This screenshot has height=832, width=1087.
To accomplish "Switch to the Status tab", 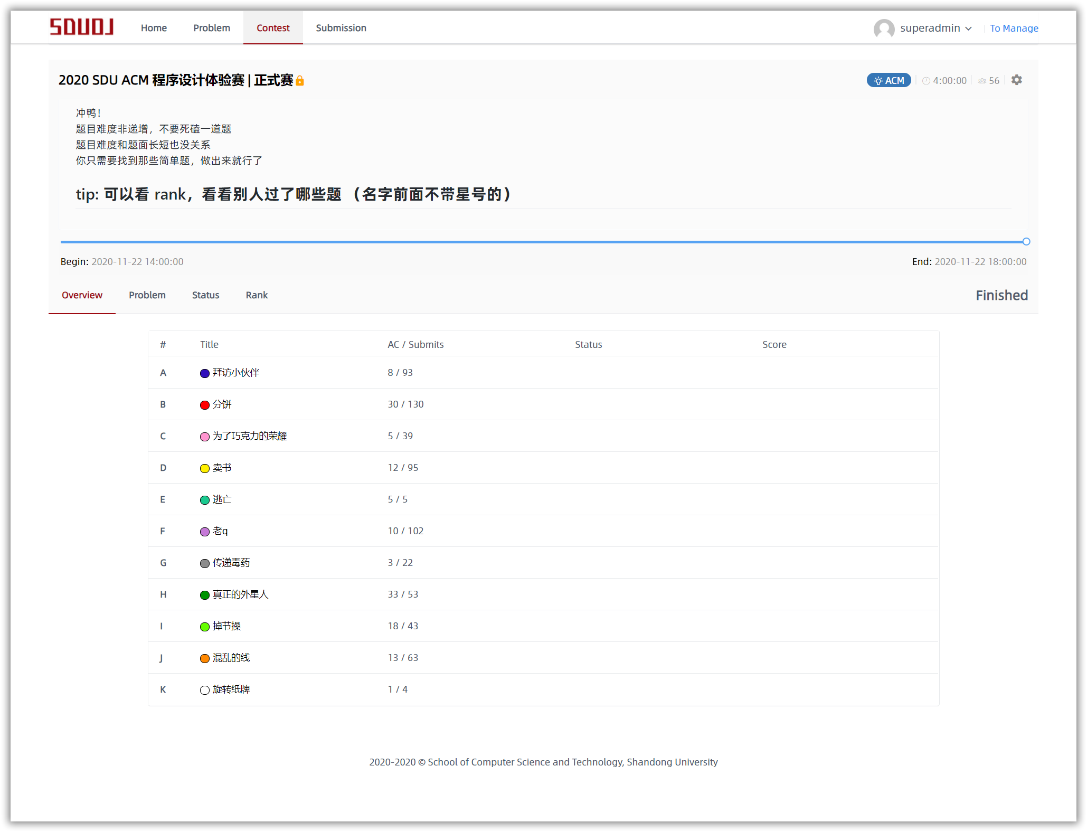I will click(x=205, y=295).
